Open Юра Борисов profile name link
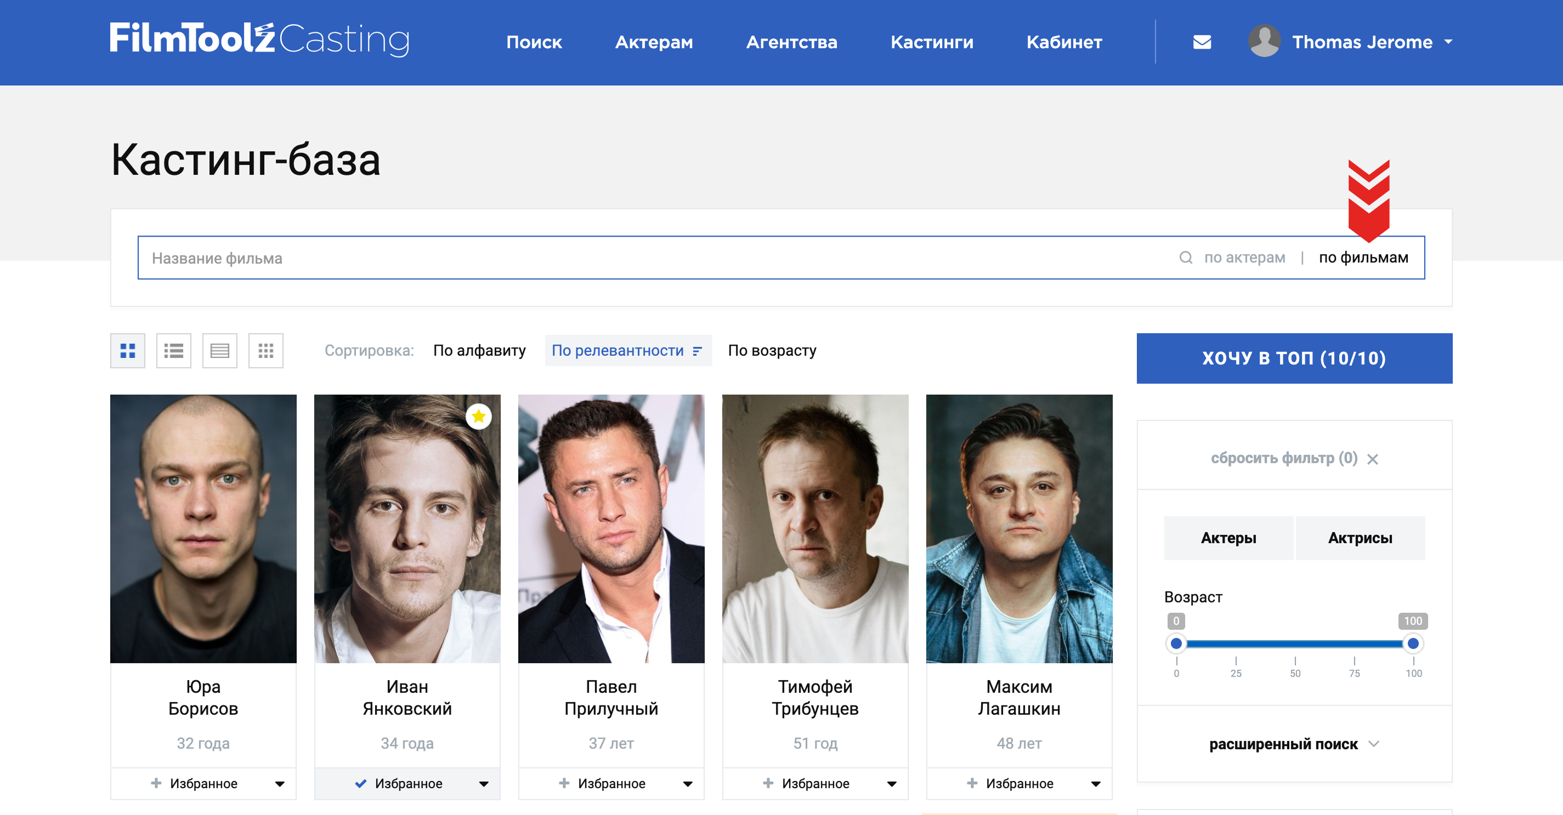 [203, 697]
